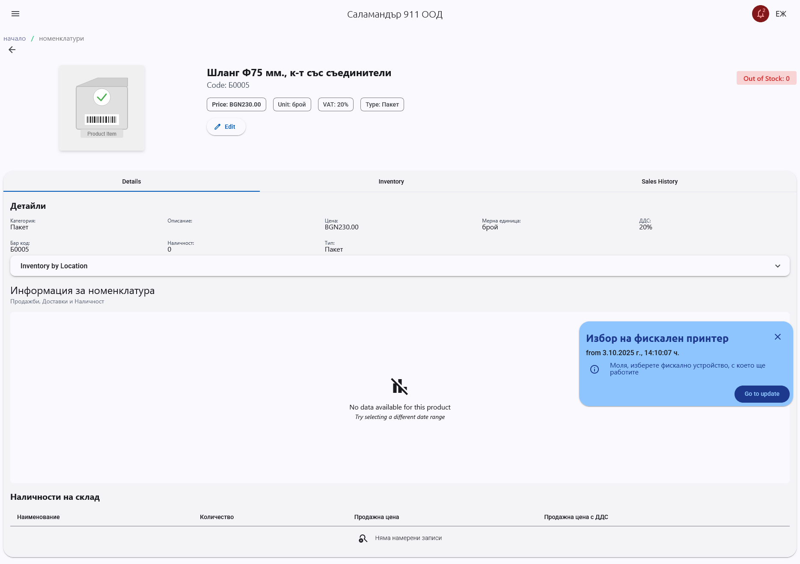Click the info icon in notification
Image resolution: width=800 pixels, height=564 pixels.
(x=595, y=369)
